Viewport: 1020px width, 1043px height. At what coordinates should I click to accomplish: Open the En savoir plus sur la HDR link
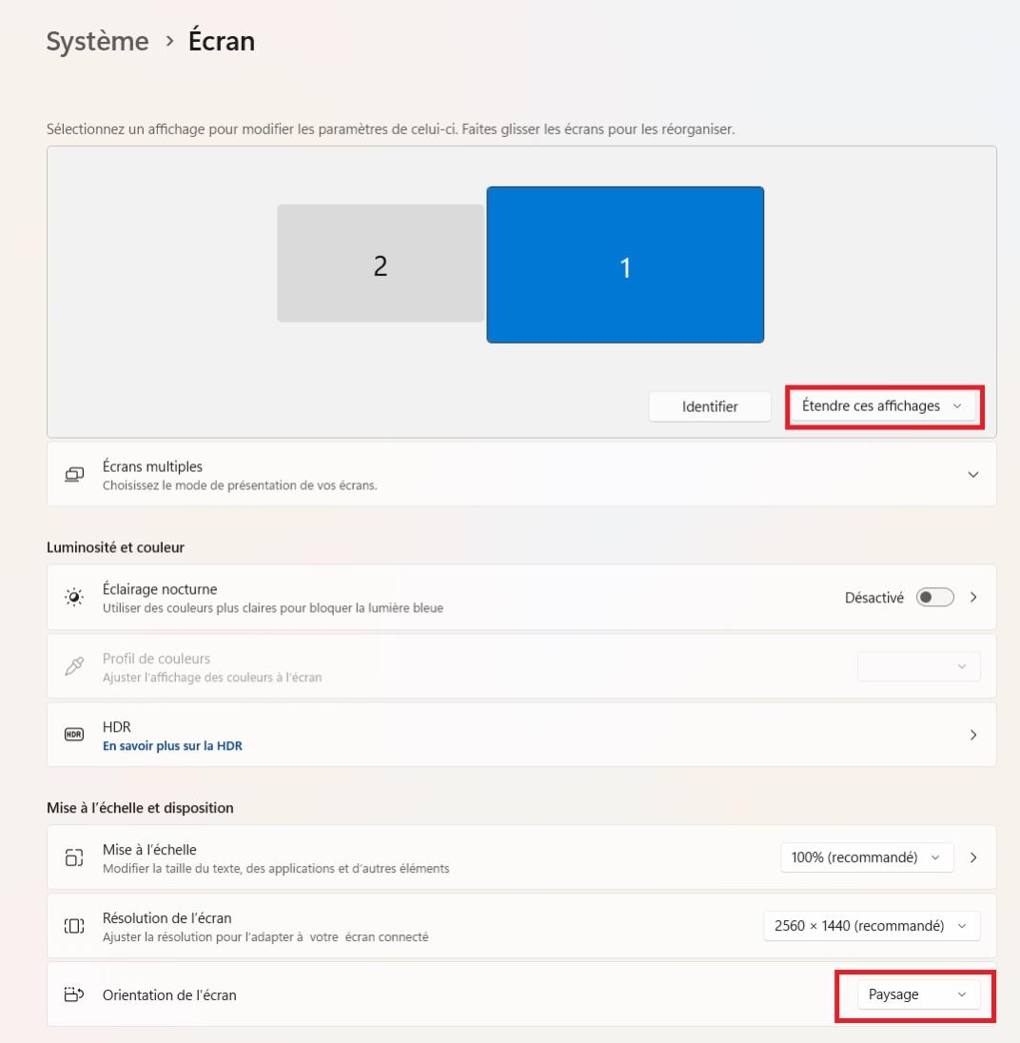(172, 746)
